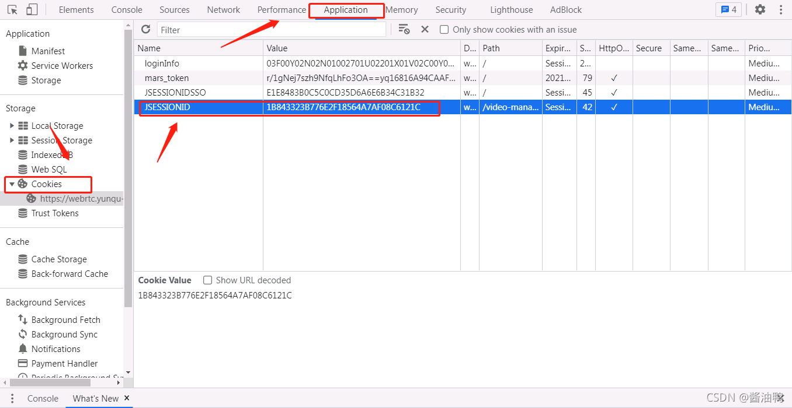
Task: Switch to the Memory tab
Action: pyautogui.click(x=402, y=10)
